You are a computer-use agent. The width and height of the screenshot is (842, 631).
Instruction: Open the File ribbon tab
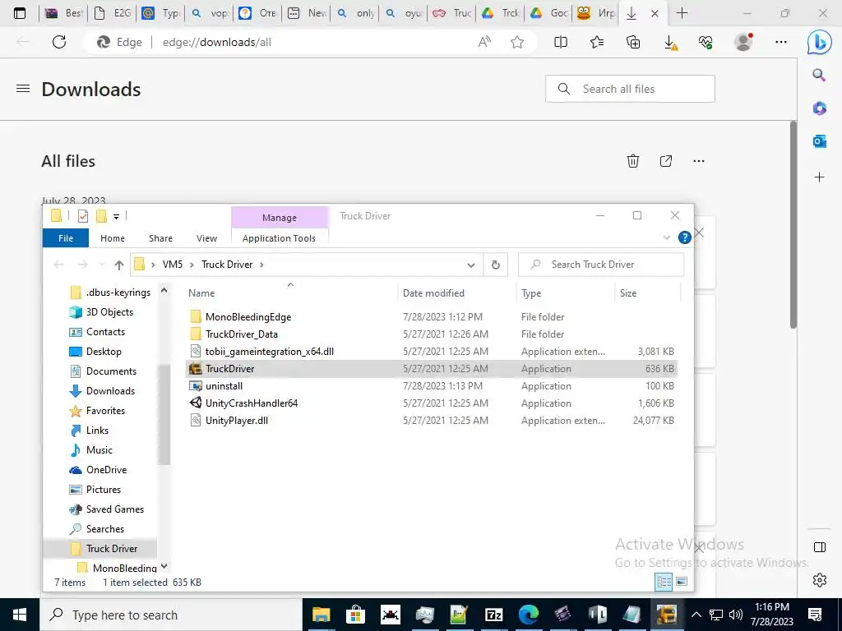click(x=66, y=238)
